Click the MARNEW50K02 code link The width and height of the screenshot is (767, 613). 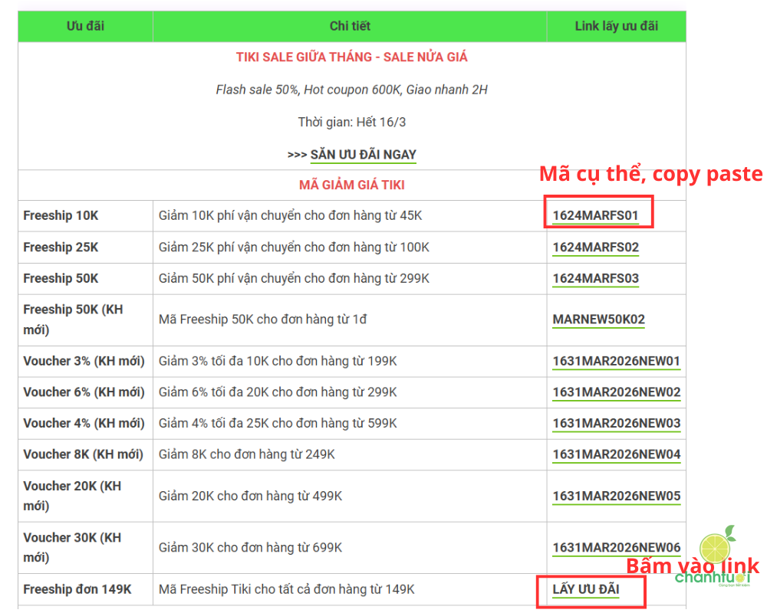click(x=598, y=320)
